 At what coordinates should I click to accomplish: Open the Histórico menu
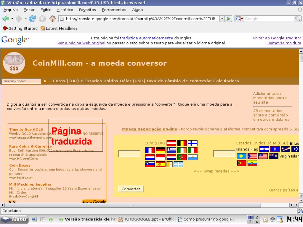point(65,10)
